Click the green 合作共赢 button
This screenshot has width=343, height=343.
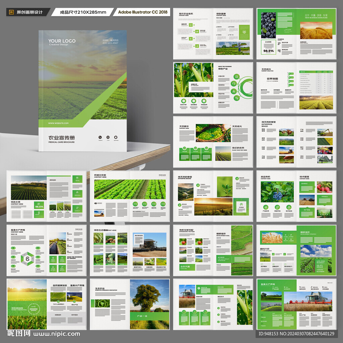pos(187,267)
